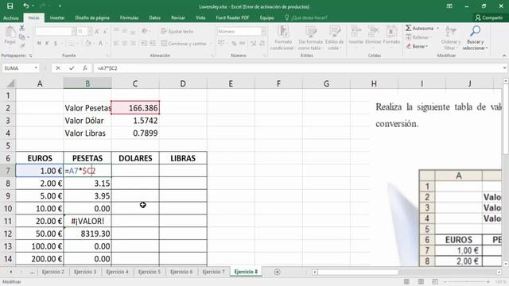Click the Revisar tab
The width and height of the screenshot is (509, 286).
pyautogui.click(x=178, y=17)
